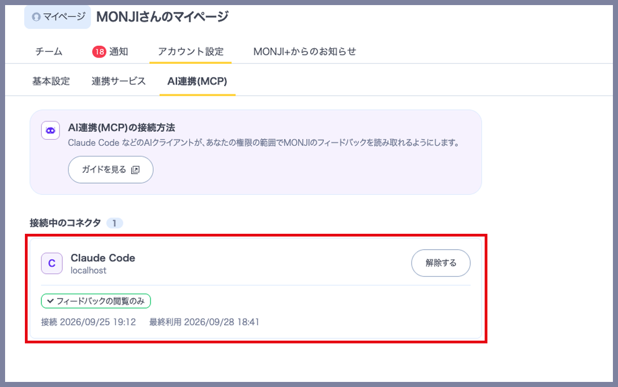Click the AI連携(MCP)の接続方法 heading
Image resolution: width=618 pixels, height=387 pixels.
point(121,128)
